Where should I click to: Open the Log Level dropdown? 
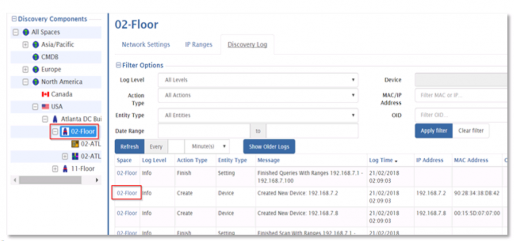pos(258,80)
